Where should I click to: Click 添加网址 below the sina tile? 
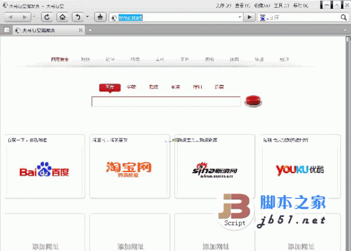tap(216, 246)
